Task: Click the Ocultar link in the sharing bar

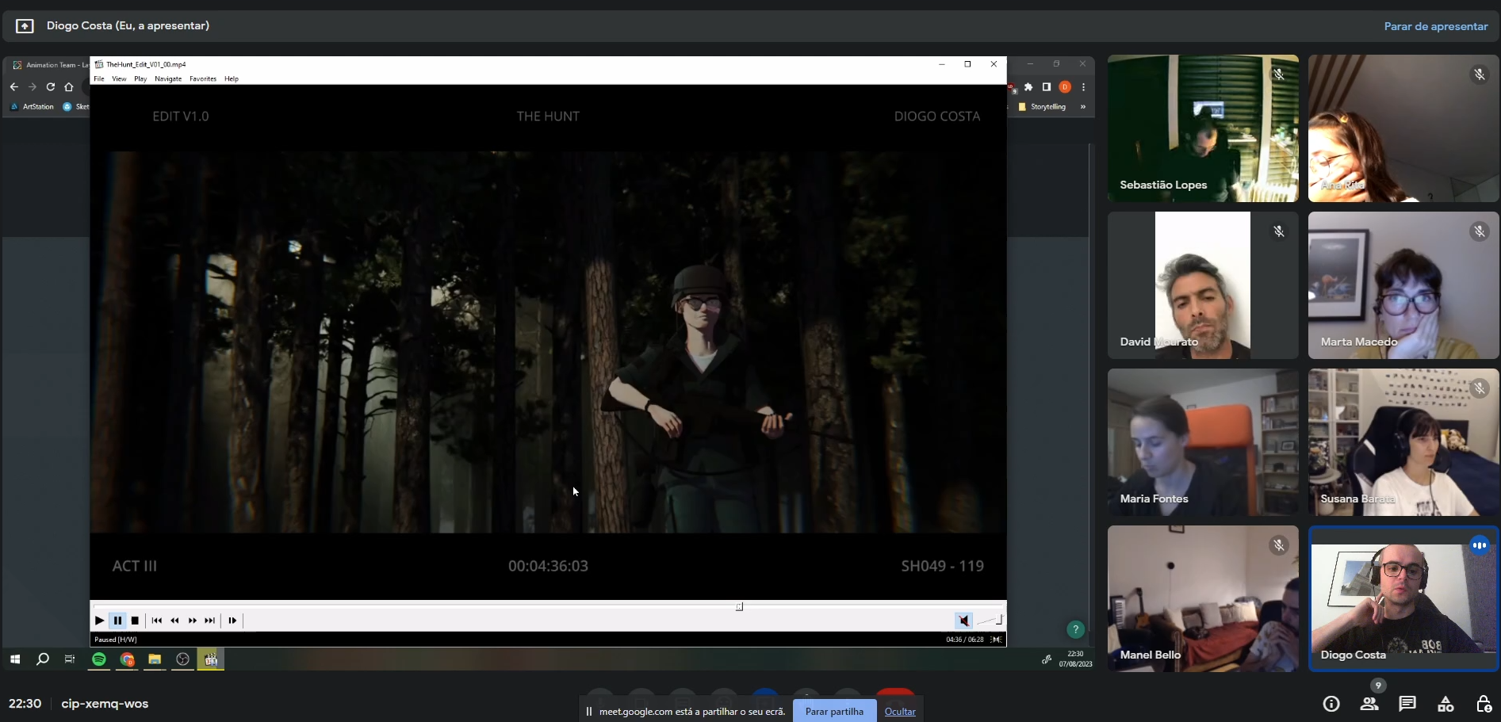Action: (900, 712)
